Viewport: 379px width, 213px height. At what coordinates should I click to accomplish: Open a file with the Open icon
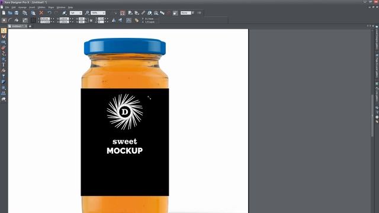(10, 13)
